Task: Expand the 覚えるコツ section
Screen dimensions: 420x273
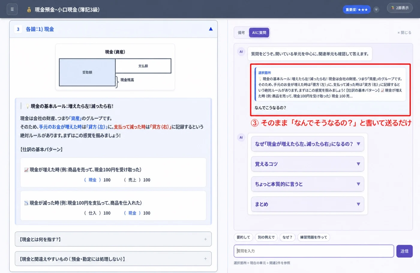Action: click(x=307, y=164)
